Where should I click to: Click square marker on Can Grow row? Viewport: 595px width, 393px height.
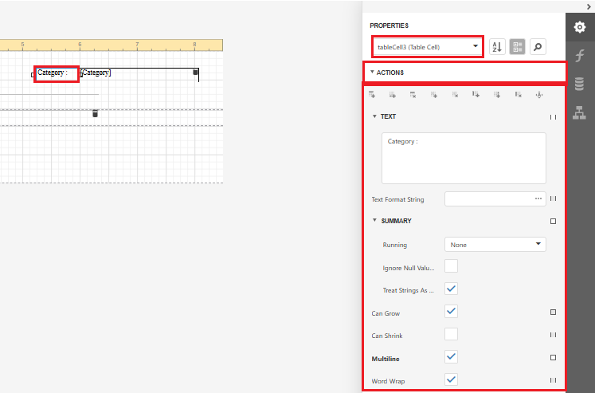[554, 312]
